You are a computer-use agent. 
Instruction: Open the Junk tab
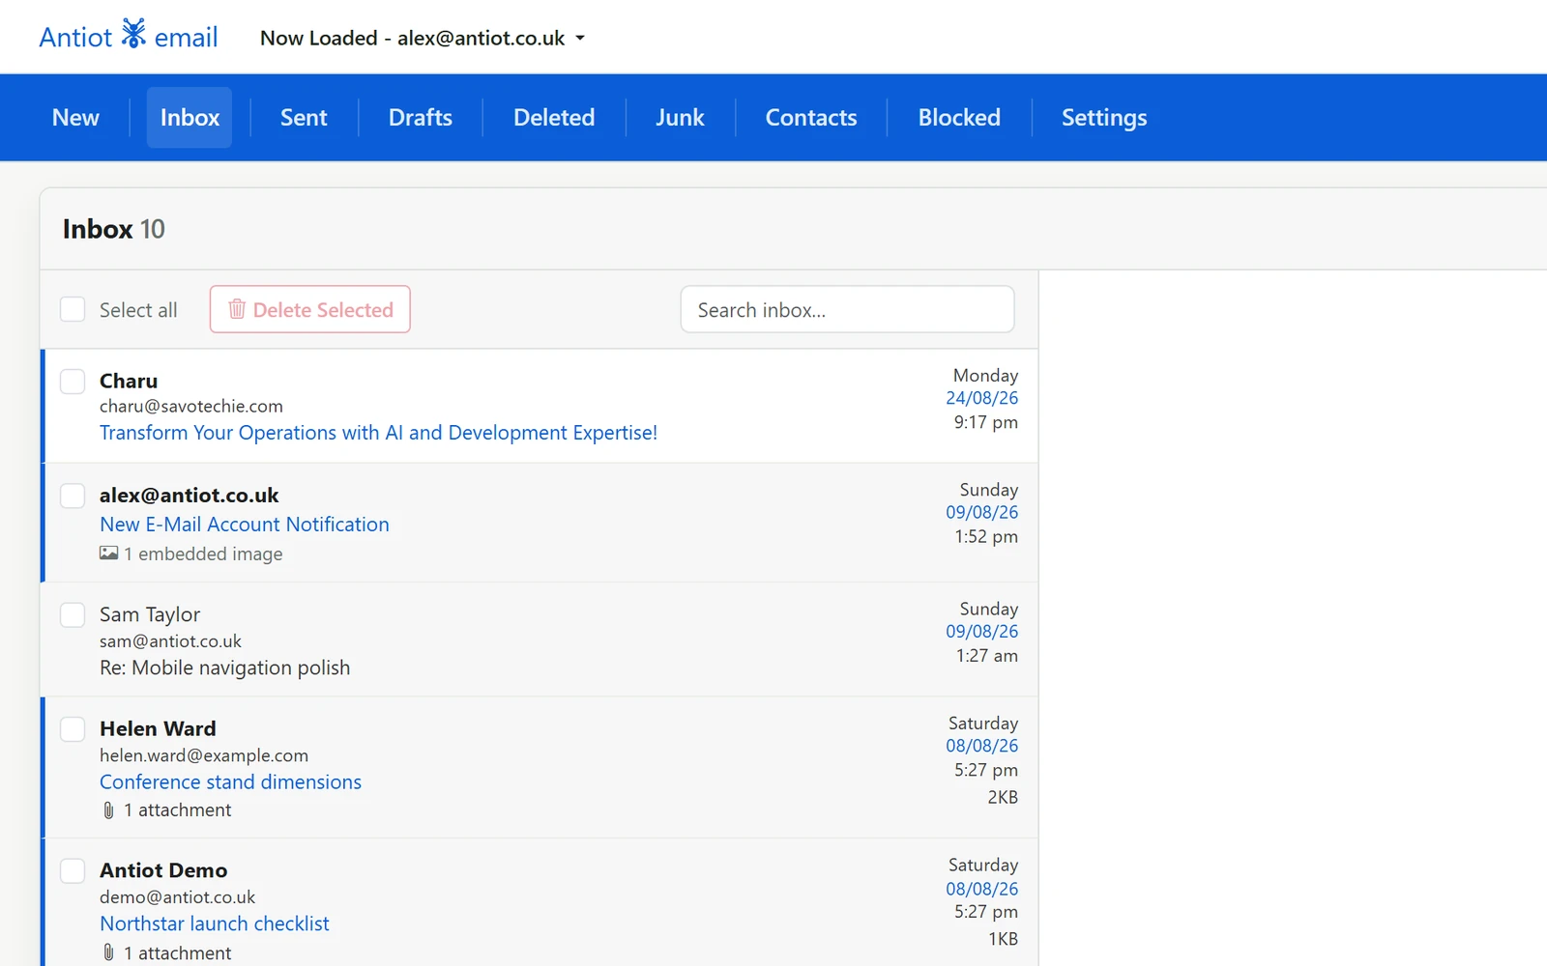coord(680,117)
